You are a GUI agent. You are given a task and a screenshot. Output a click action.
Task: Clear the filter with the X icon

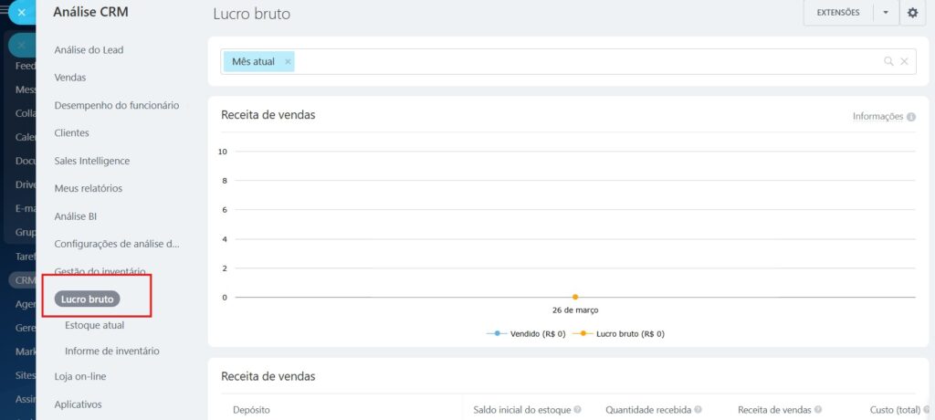tap(904, 61)
